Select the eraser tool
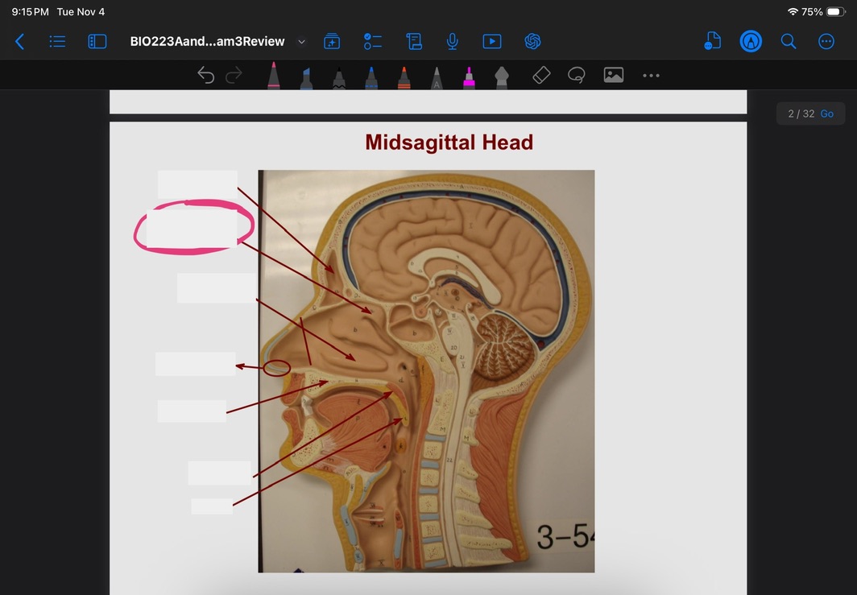The image size is (857, 595). pyautogui.click(x=541, y=76)
